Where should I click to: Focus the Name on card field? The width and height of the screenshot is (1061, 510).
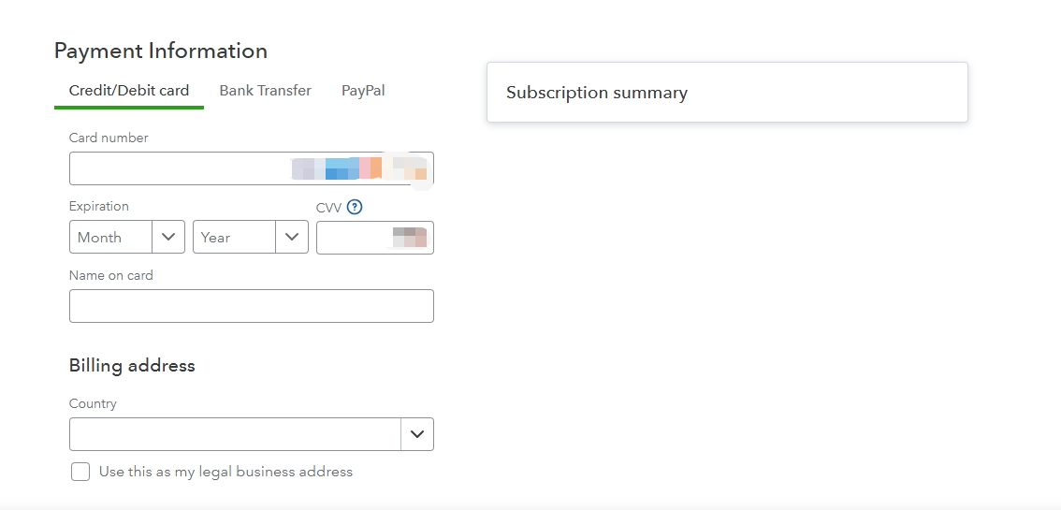pyautogui.click(x=251, y=306)
